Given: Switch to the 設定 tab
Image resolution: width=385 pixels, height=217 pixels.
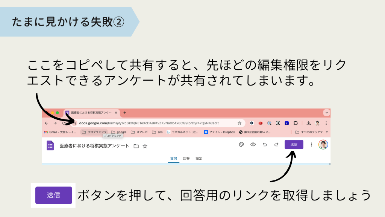Looking at the screenshot, I should coord(199,159).
